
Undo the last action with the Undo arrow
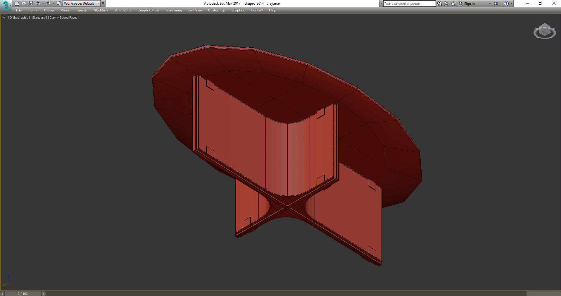tap(38, 4)
